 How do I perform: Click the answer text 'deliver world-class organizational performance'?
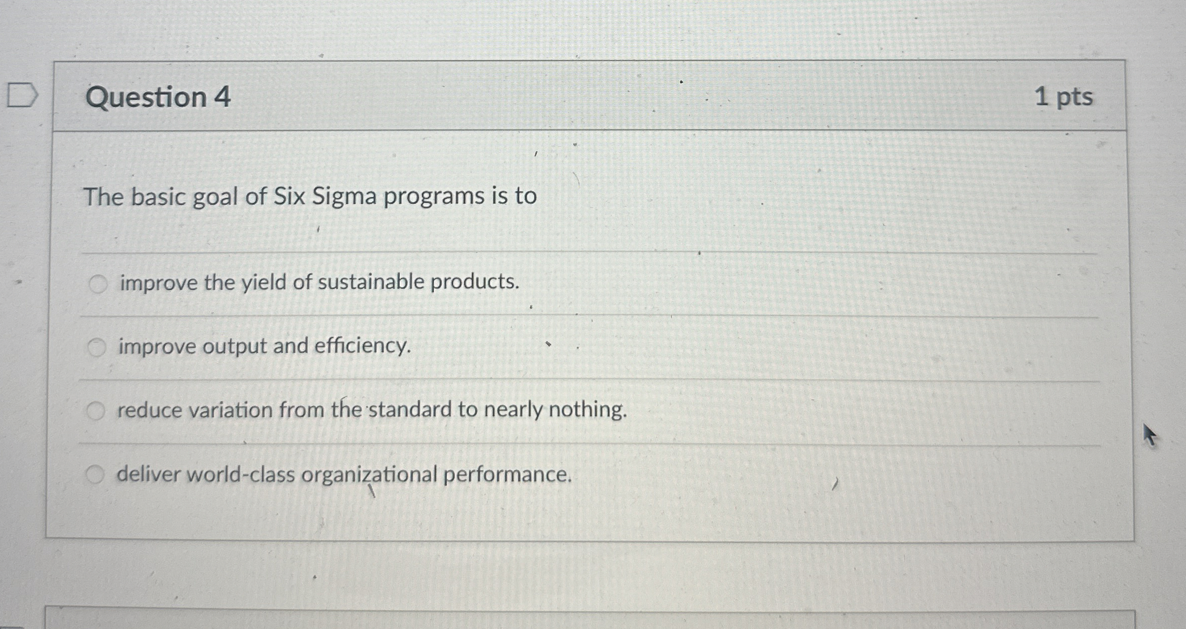click(x=344, y=475)
